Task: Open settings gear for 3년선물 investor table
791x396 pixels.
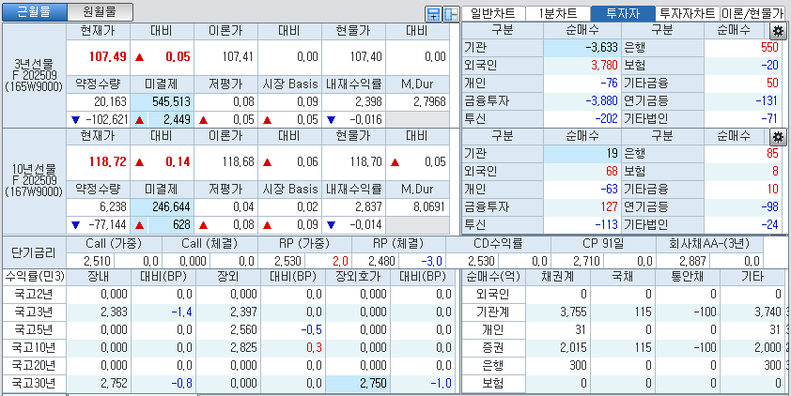Action: pos(778,31)
